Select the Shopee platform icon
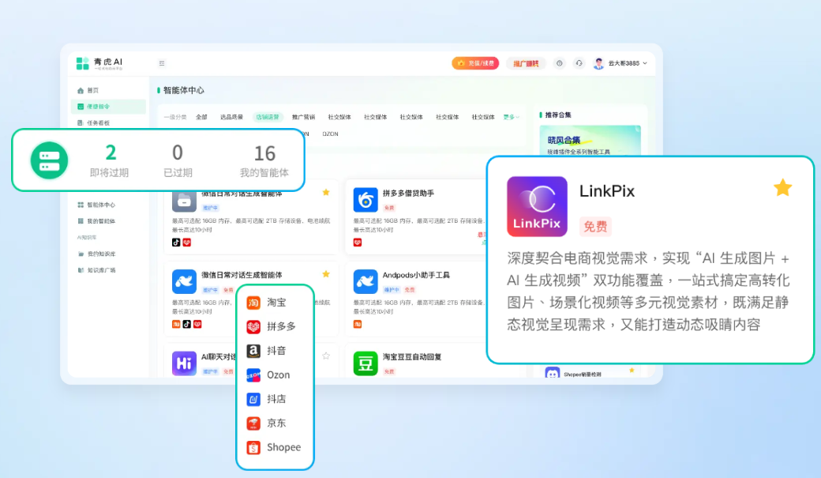This screenshot has height=478, width=821. (253, 447)
